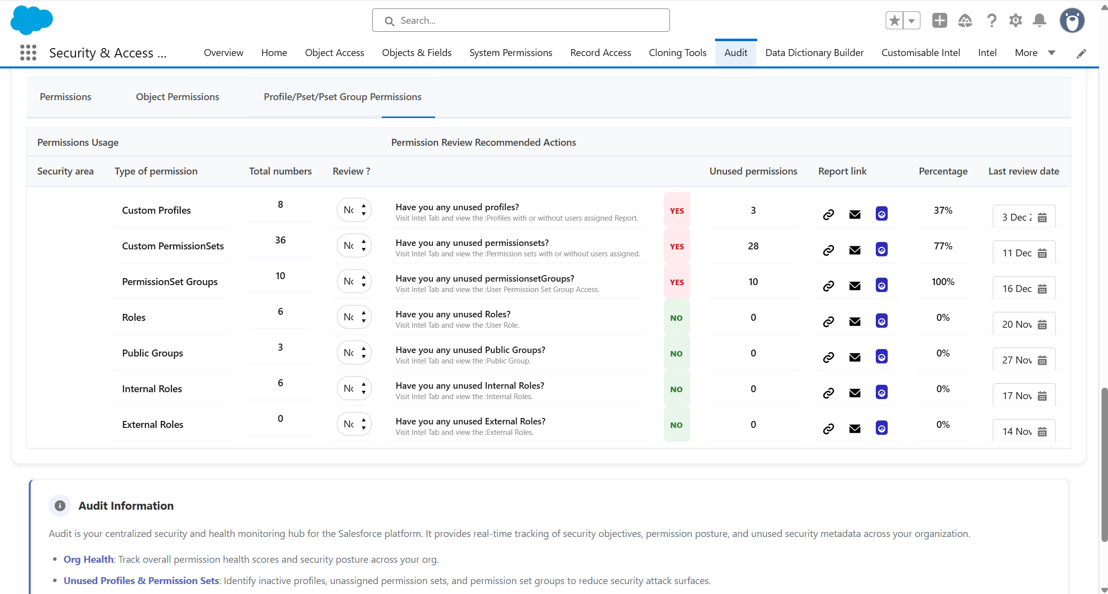Open the Review dropdown for Custom Profiles
Viewport: 1108px width, 594px height.
coord(354,210)
